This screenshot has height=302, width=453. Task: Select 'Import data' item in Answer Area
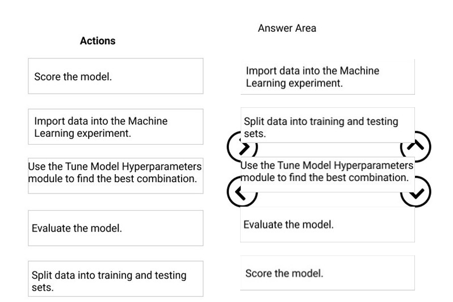[x=328, y=77]
